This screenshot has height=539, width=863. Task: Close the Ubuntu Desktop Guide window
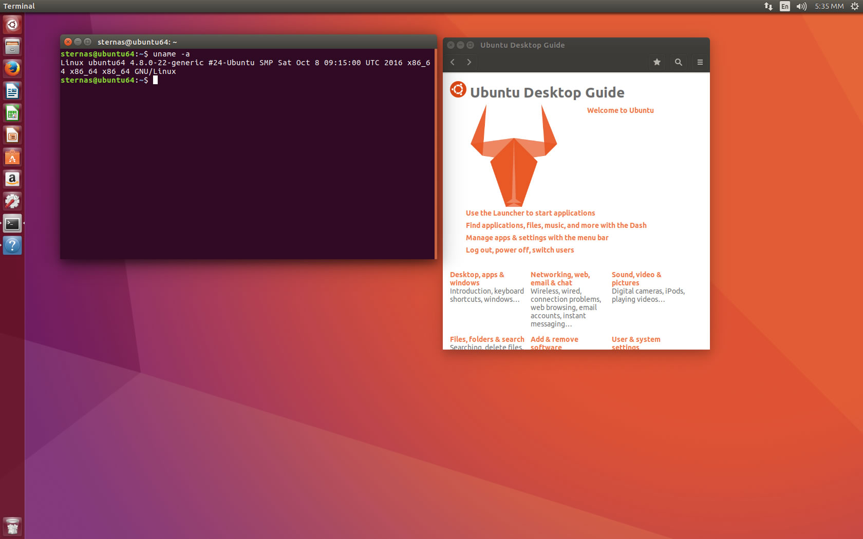point(451,45)
